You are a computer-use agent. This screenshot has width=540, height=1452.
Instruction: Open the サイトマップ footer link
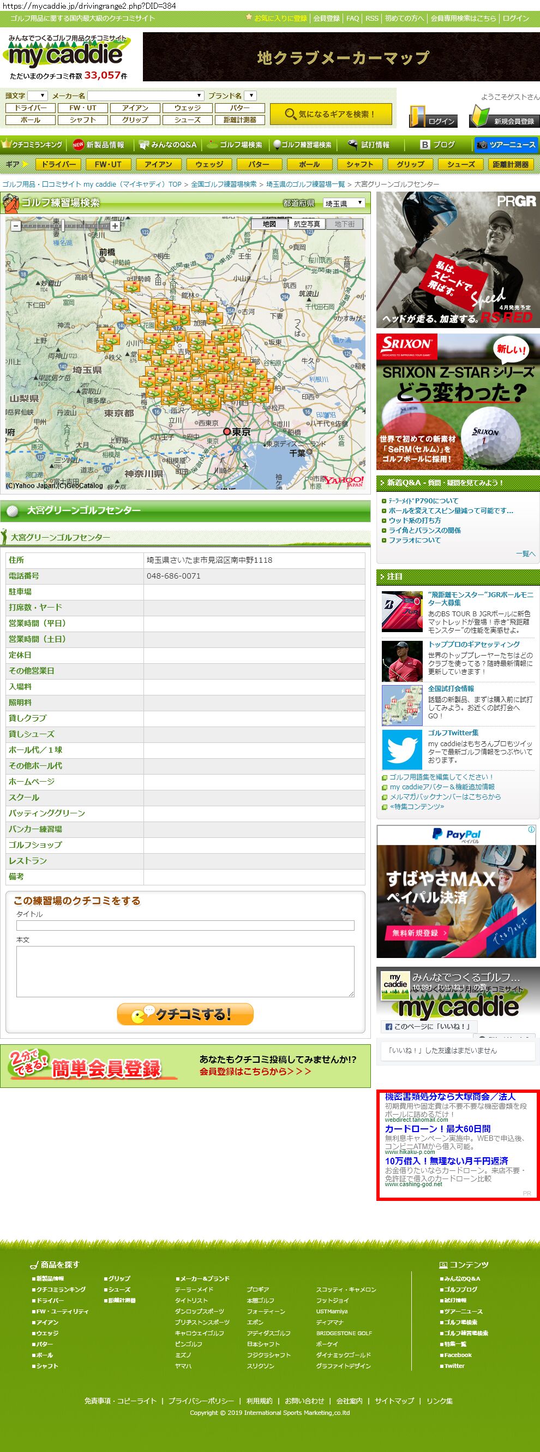394,1401
